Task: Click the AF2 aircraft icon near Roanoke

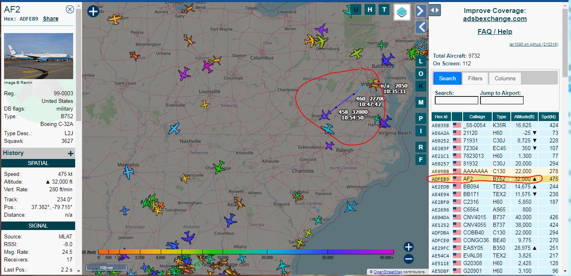Action: [x=325, y=115]
